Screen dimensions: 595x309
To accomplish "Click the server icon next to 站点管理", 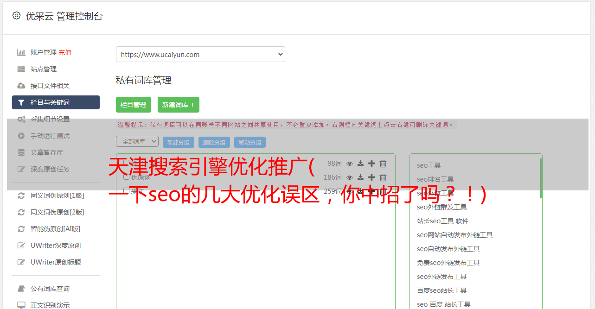I will [21, 69].
